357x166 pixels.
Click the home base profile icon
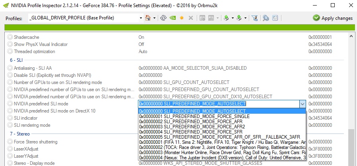(148, 18)
